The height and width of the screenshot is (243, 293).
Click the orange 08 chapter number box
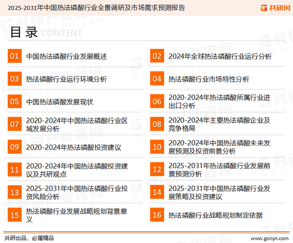(x=157, y=124)
